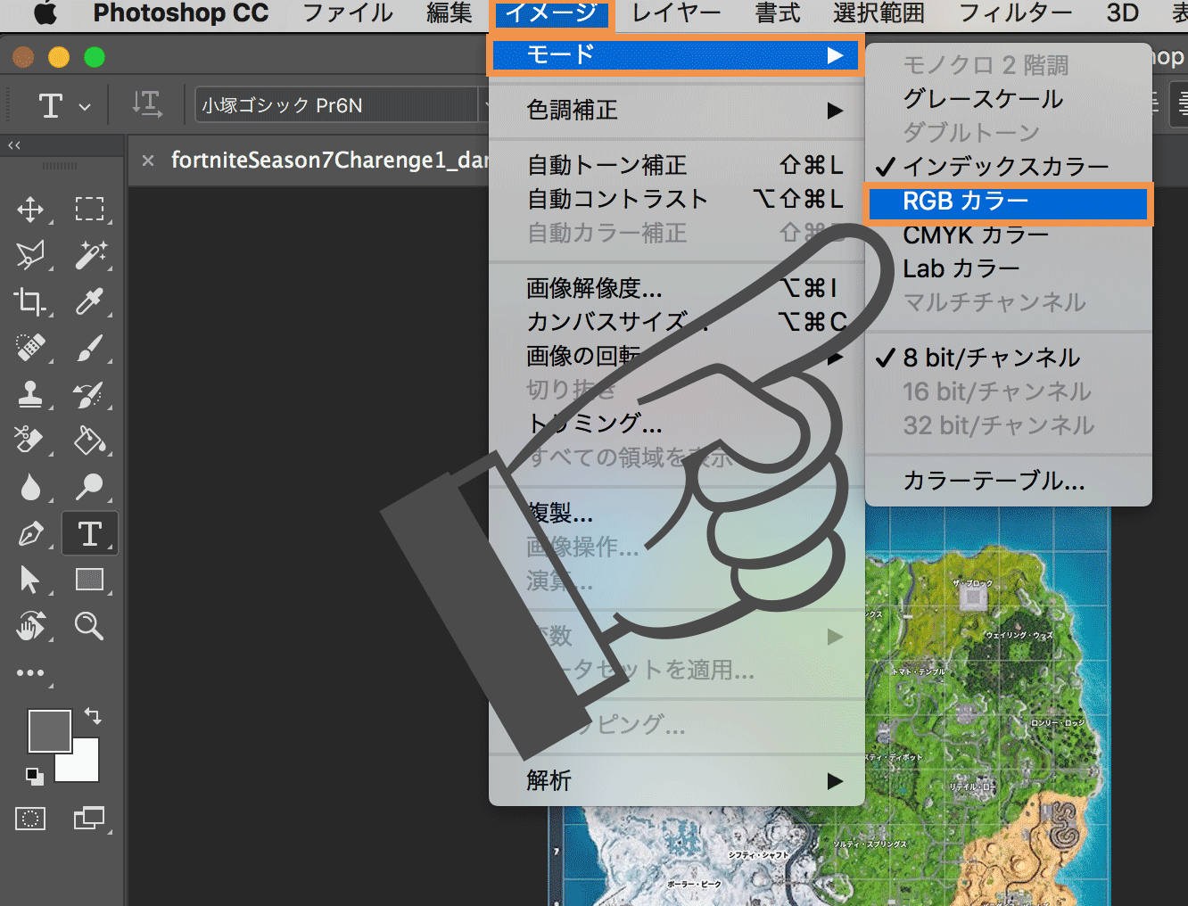Collapse the toolbox panel with double arrows
The width and height of the screenshot is (1188, 906).
click(x=13, y=144)
